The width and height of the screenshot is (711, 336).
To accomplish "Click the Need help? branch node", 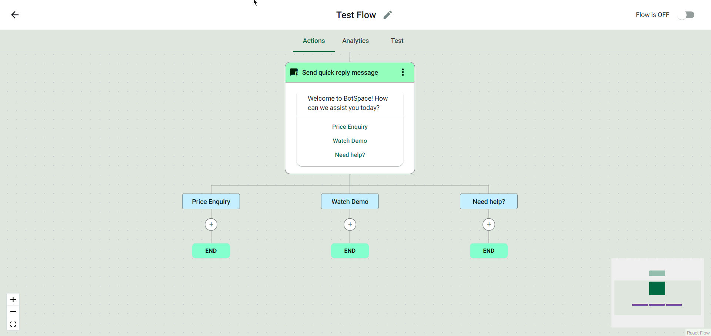I will 489,202.
